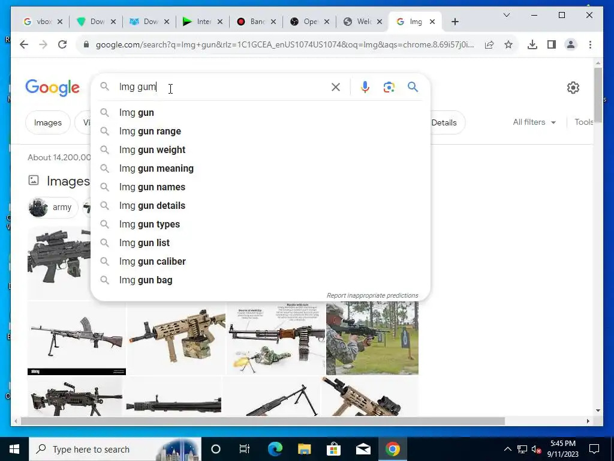Open the Chrome profile avatar
Image resolution: width=614 pixels, height=461 pixels.
pos(571,44)
